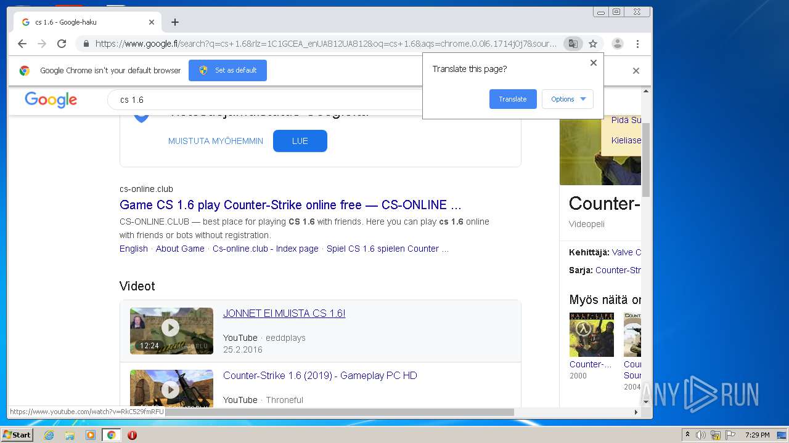Open the network tray icon
The image size is (789, 443).
click(x=716, y=435)
